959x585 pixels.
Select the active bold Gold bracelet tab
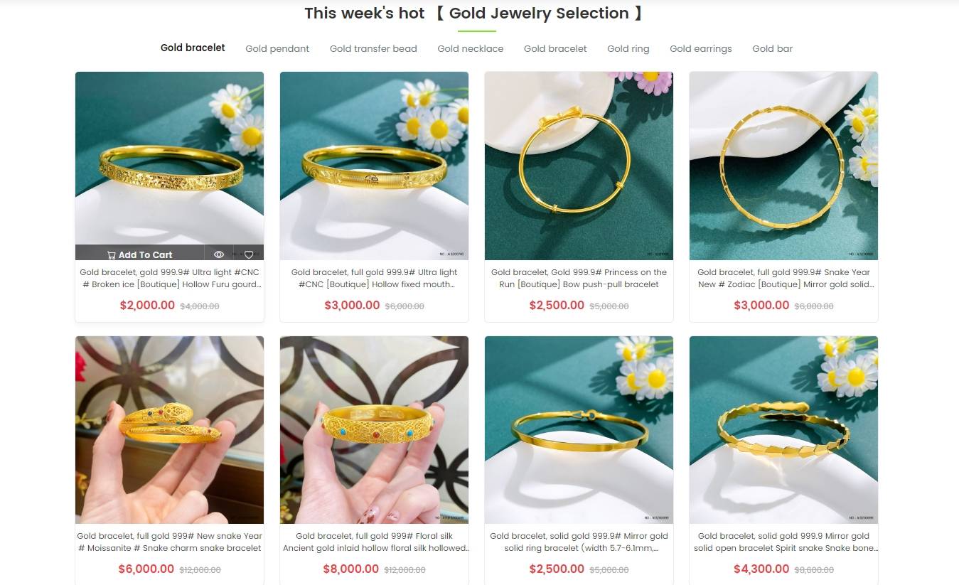(x=193, y=48)
